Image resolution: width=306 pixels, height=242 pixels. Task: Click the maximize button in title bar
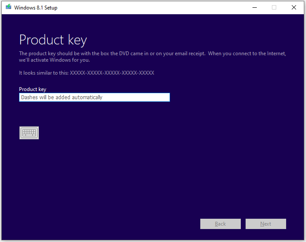pyautogui.click(x=274, y=7)
